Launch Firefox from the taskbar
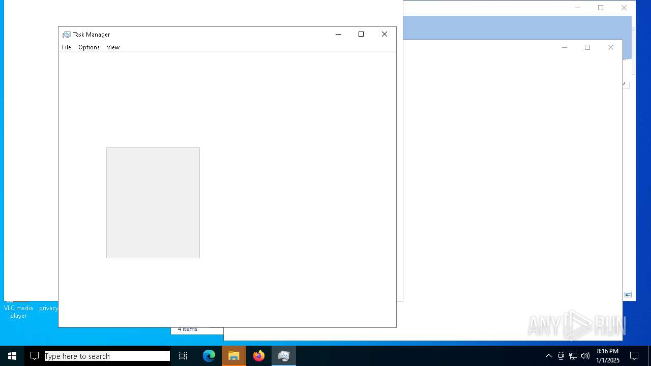Screen dimensions: 651x366 [259, 356]
